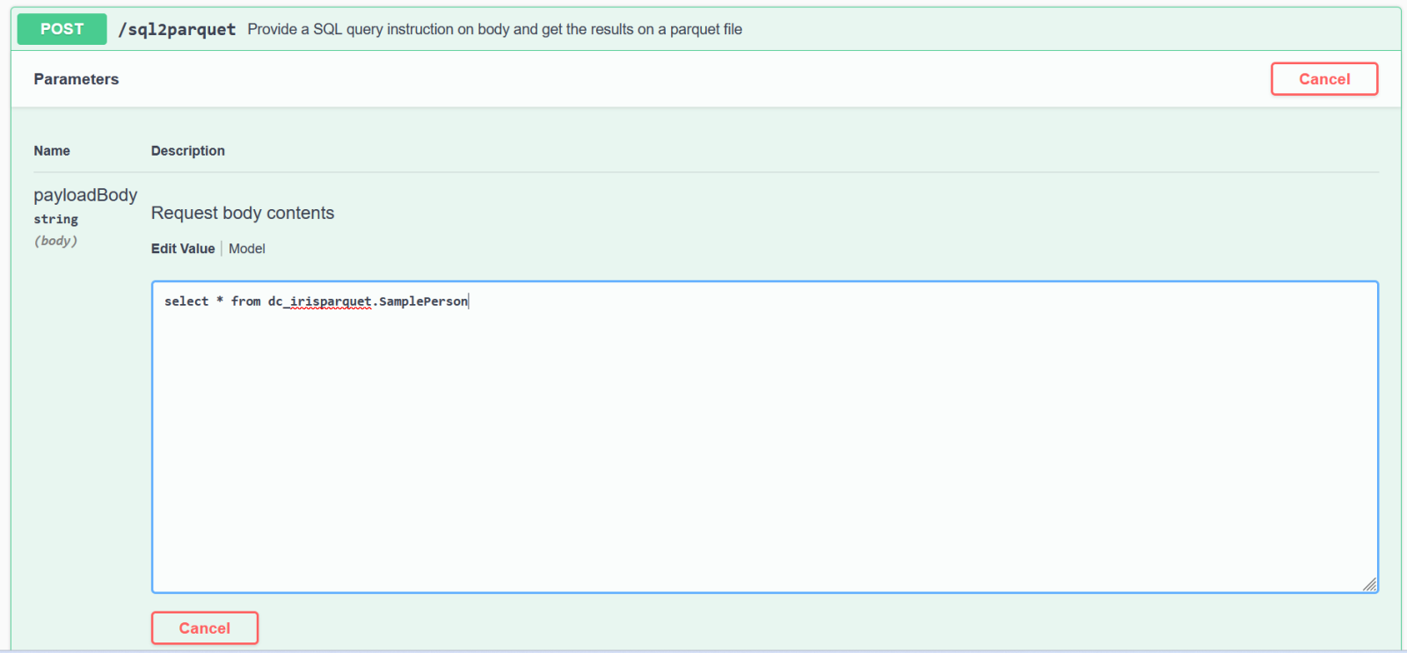Screen dimensions: 1407x653
Task: Click the string type label
Action: click(55, 220)
